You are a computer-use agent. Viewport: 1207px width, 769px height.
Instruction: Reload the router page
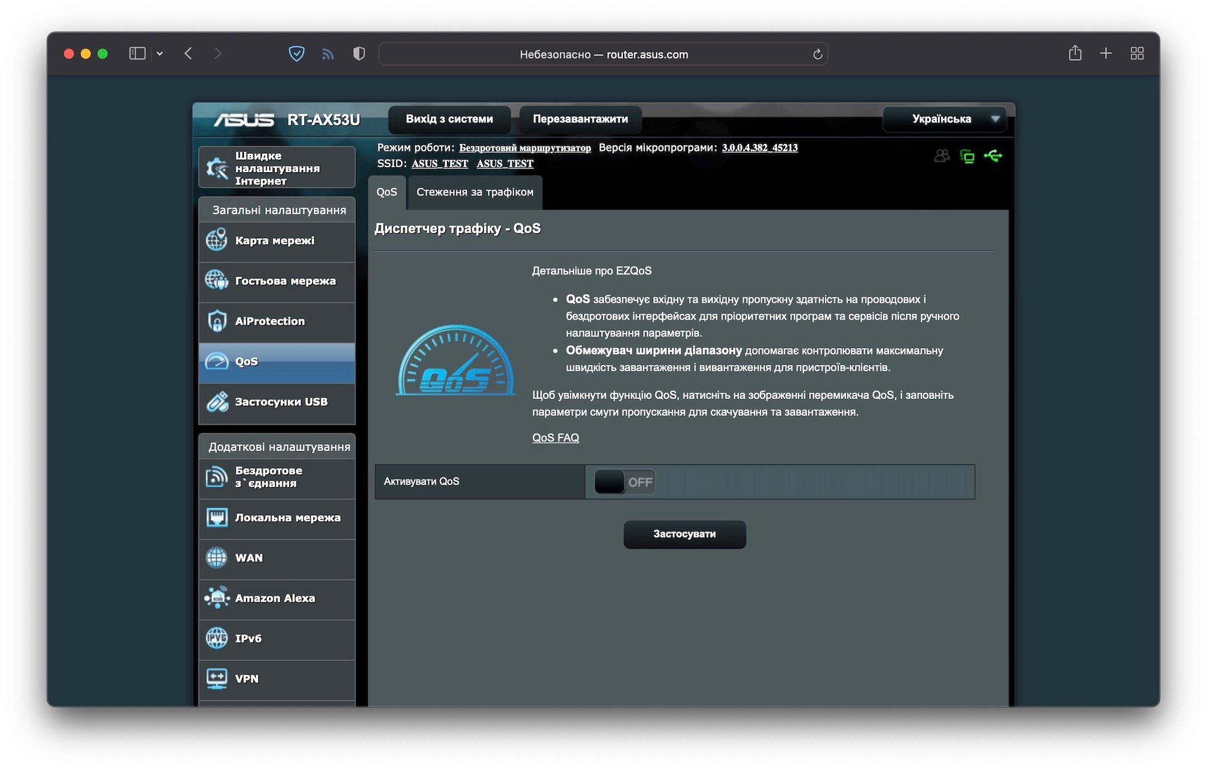[817, 55]
